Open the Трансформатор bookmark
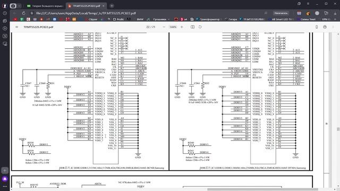 (208, 19)
